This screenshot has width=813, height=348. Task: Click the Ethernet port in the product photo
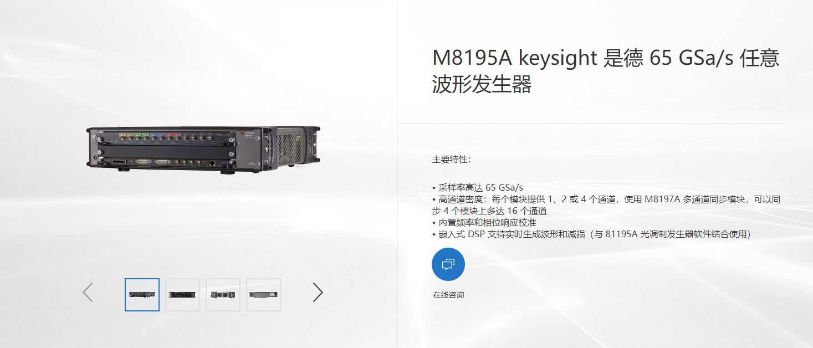coord(213,163)
